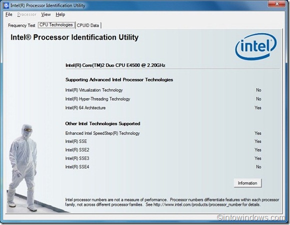Viewport: 290px width, 225px height.
Task: Click the processor_number URL text in the footer
Action: [197, 204]
